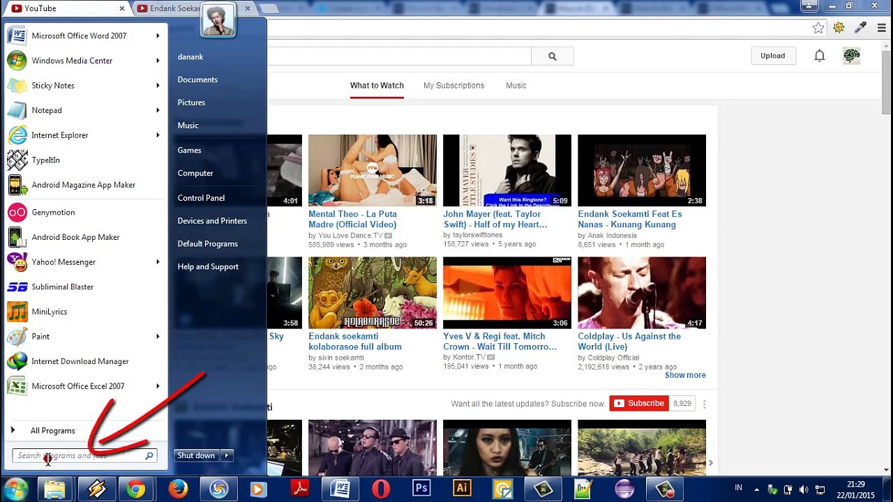Open Control Panel from the Start menu

click(201, 198)
